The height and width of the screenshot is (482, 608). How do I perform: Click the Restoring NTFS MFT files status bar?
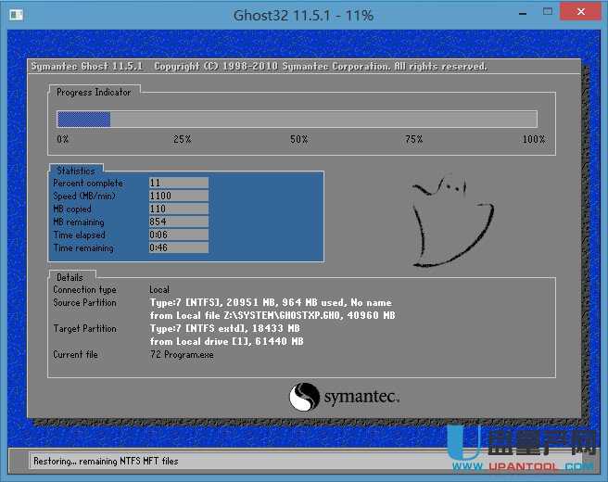(x=106, y=461)
